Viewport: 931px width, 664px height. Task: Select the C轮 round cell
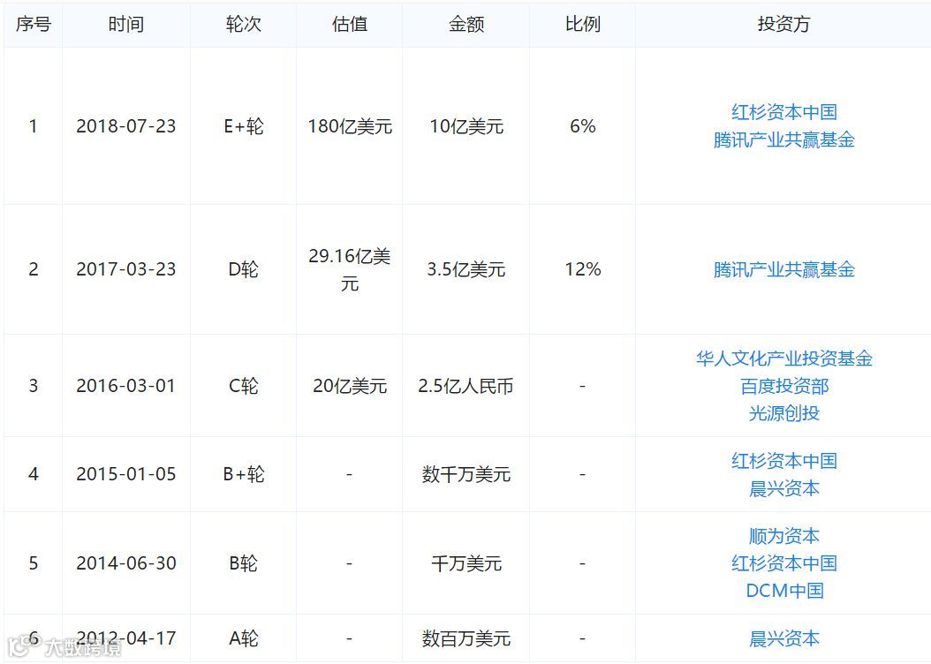point(244,386)
